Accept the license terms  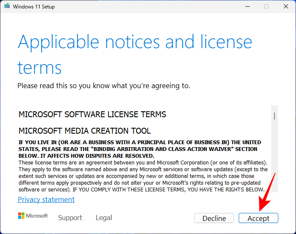[x=258, y=218]
